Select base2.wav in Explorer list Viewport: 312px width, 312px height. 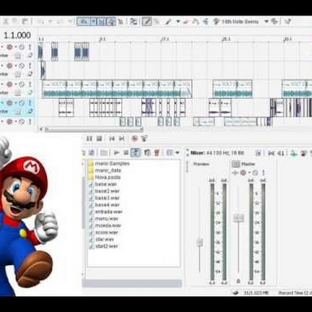click(x=104, y=191)
